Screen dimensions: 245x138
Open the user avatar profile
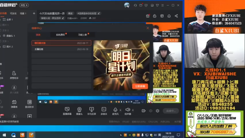pyautogui.click(x=127, y=5)
